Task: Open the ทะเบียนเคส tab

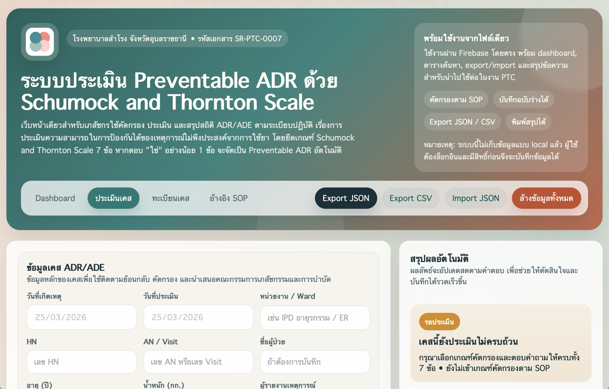Action: (171, 198)
